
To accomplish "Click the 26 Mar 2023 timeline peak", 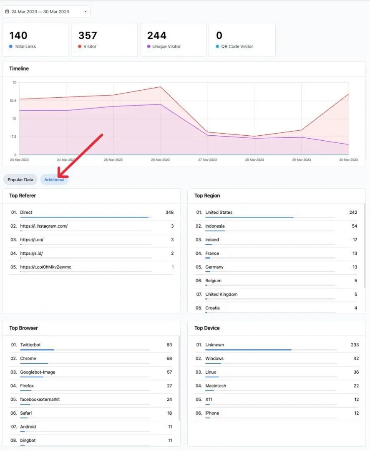I will click(x=160, y=87).
